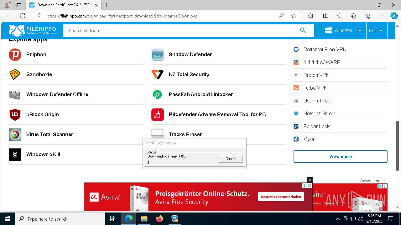The image size is (401, 225).
Task: Open the uBlock Origin shield icon
Action: pyautogui.click(x=15, y=115)
